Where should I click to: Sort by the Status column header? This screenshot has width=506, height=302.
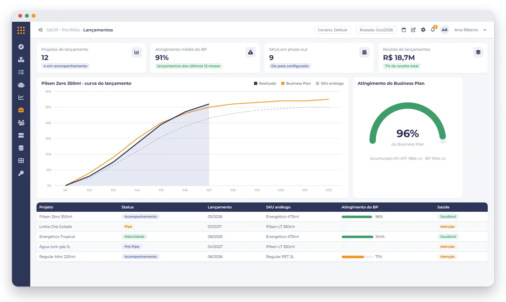coord(128,207)
